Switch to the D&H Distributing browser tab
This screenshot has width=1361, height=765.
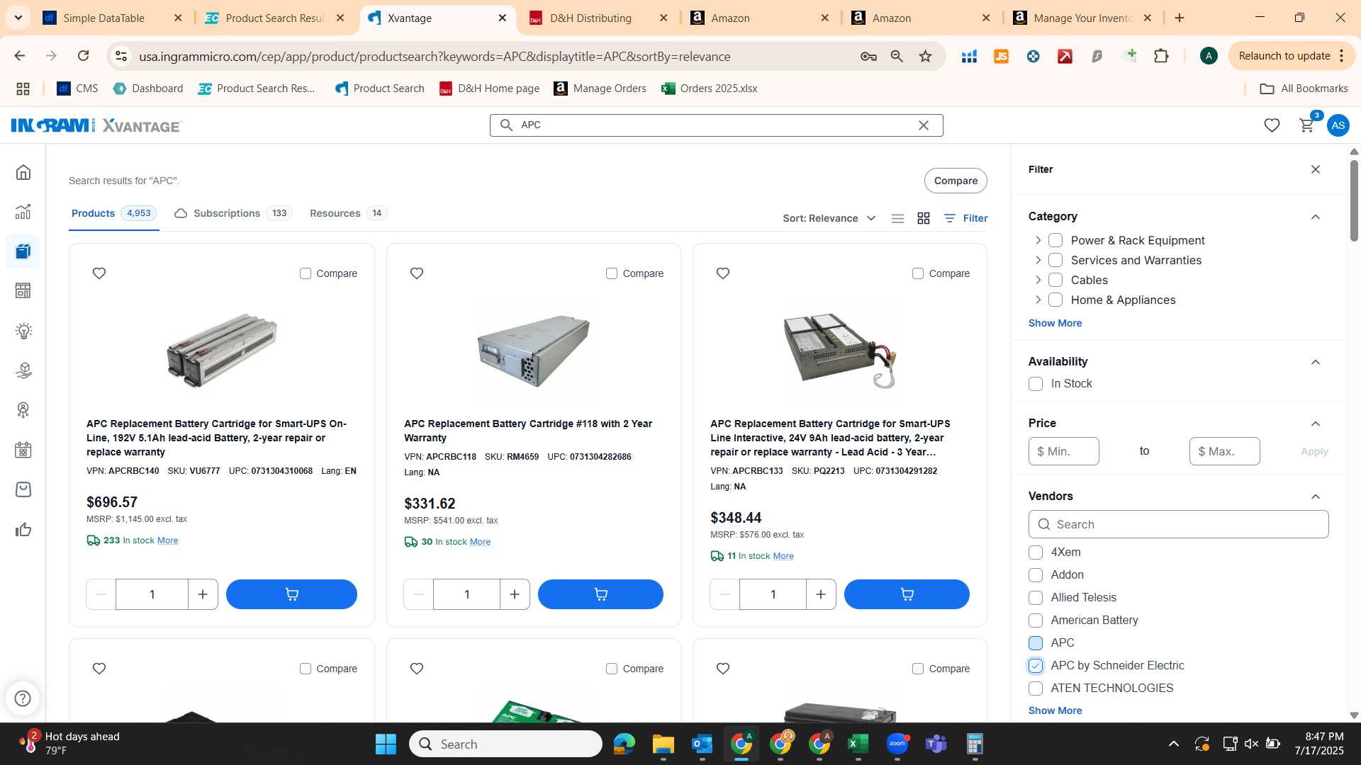pos(599,18)
